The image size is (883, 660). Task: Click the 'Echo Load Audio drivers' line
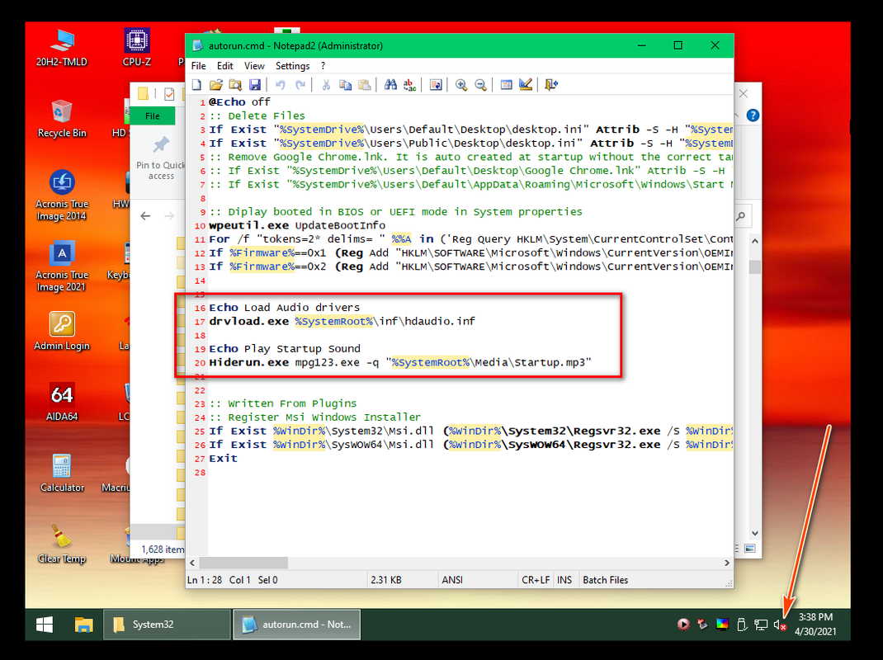285,308
